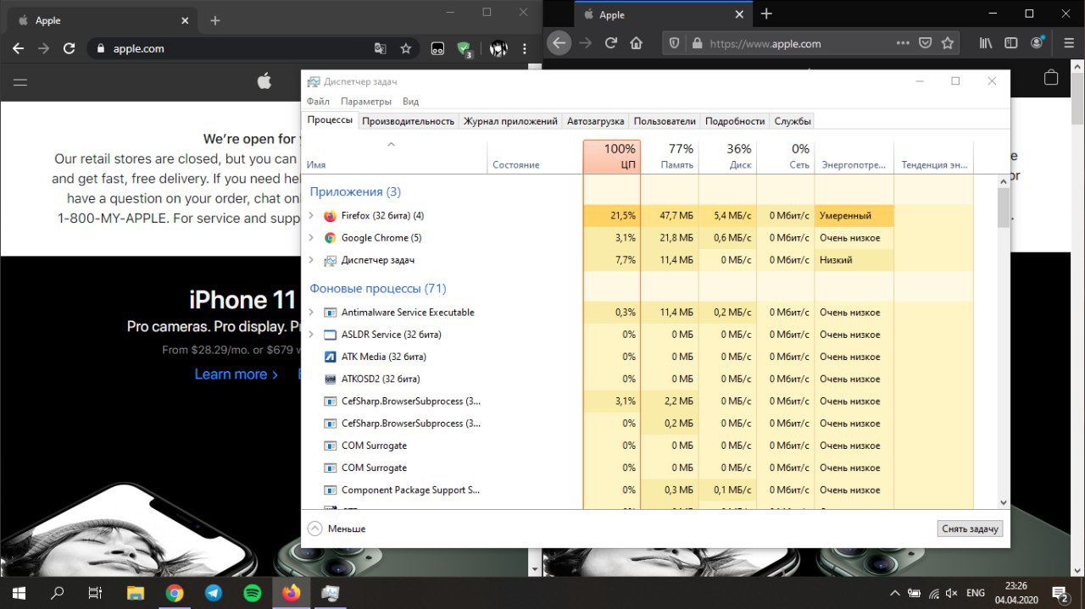
Task: Click ENG language indicator in taskbar
Action: click(x=976, y=593)
